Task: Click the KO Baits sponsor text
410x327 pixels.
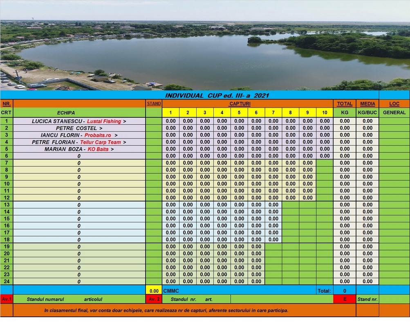Action: [x=97, y=149]
